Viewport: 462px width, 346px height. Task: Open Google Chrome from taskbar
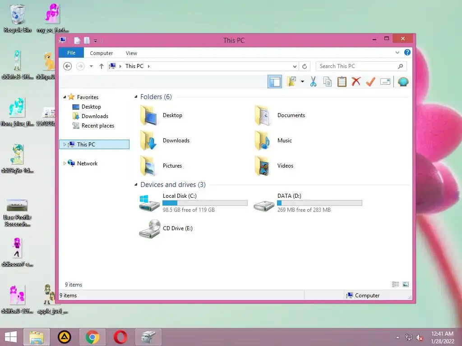[92, 337]
